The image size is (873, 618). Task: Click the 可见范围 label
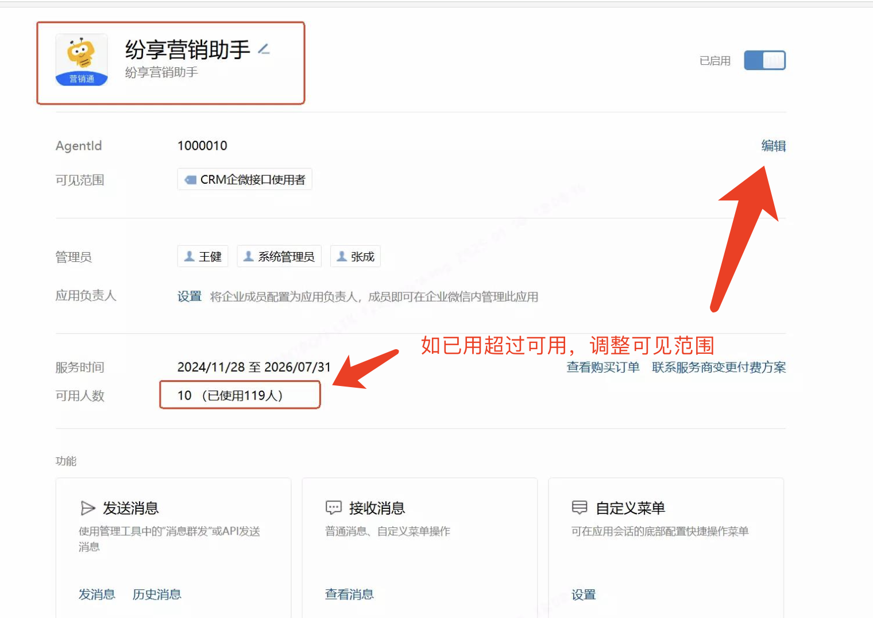80,180
